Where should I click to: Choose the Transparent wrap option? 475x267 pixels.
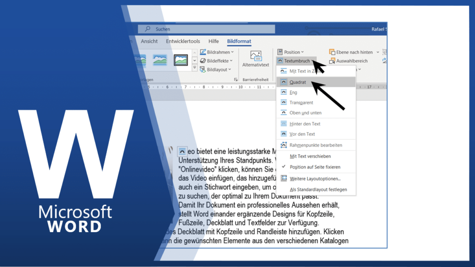(x=316, y=103)
